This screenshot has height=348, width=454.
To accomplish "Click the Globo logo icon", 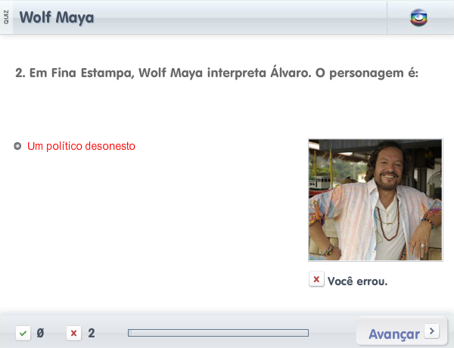I will click(x=418, y=17).
